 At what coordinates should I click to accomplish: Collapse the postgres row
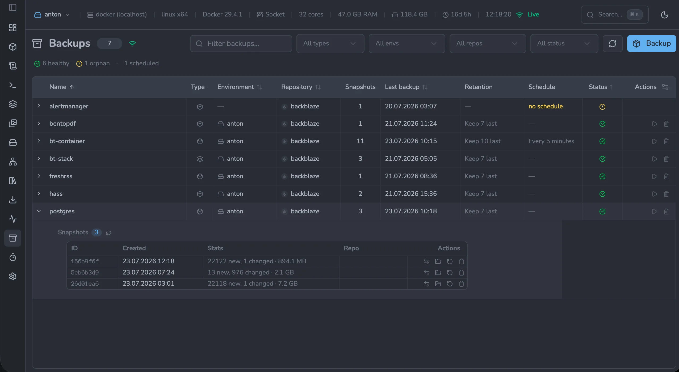(39, 211)
